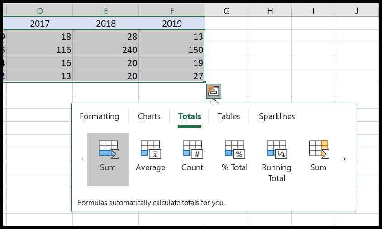Select cell with value 27

pos(172,76)
